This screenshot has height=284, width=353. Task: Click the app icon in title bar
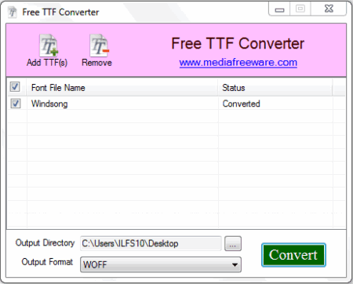[x=13, y=13]
